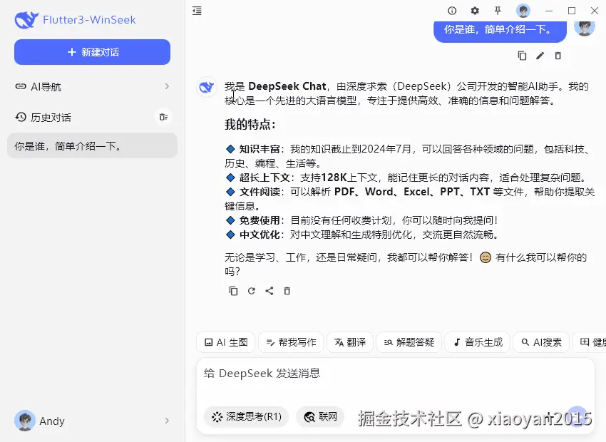Delete the DeepSeek reply

(x=287, y=291)
